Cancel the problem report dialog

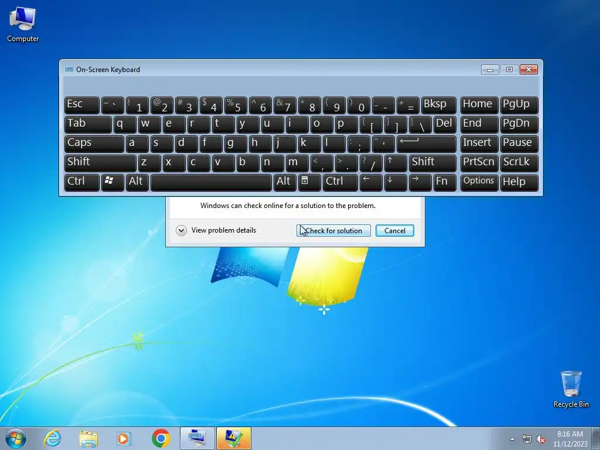click(x=394, y=230)
